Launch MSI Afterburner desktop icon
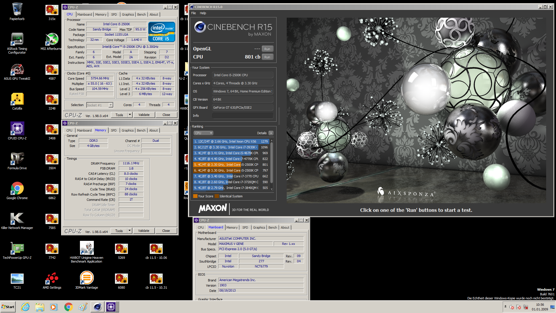Image resolution: width=556 pixels, height=313 pixels. 52,41
